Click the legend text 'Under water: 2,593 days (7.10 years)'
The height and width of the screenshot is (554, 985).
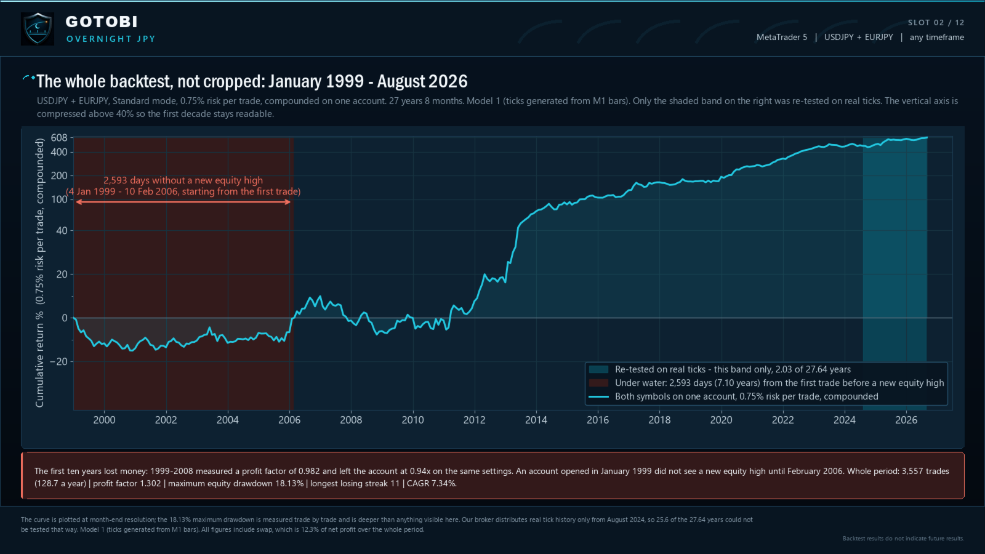pyautogui.click(x=779, y=383)
